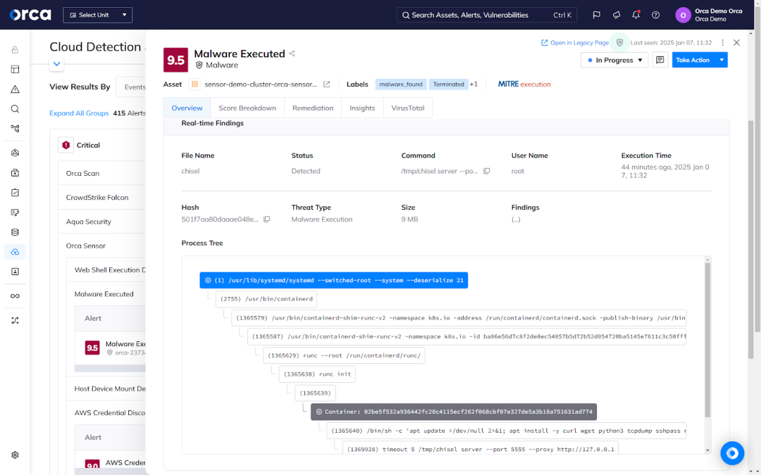This screenshot has width=761, height=475.
Task: Click the Terminated label
Action: coord(448,84)
